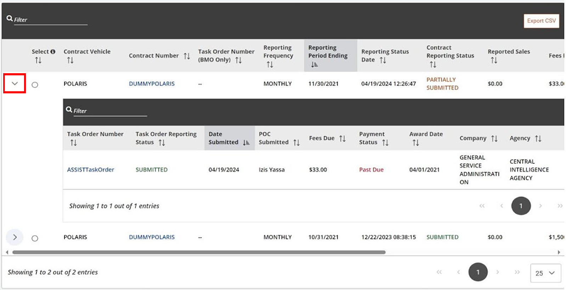Sort nested table by Company
Screen dimensions: 566x290
pyautogui.click(x=494, y=138)
